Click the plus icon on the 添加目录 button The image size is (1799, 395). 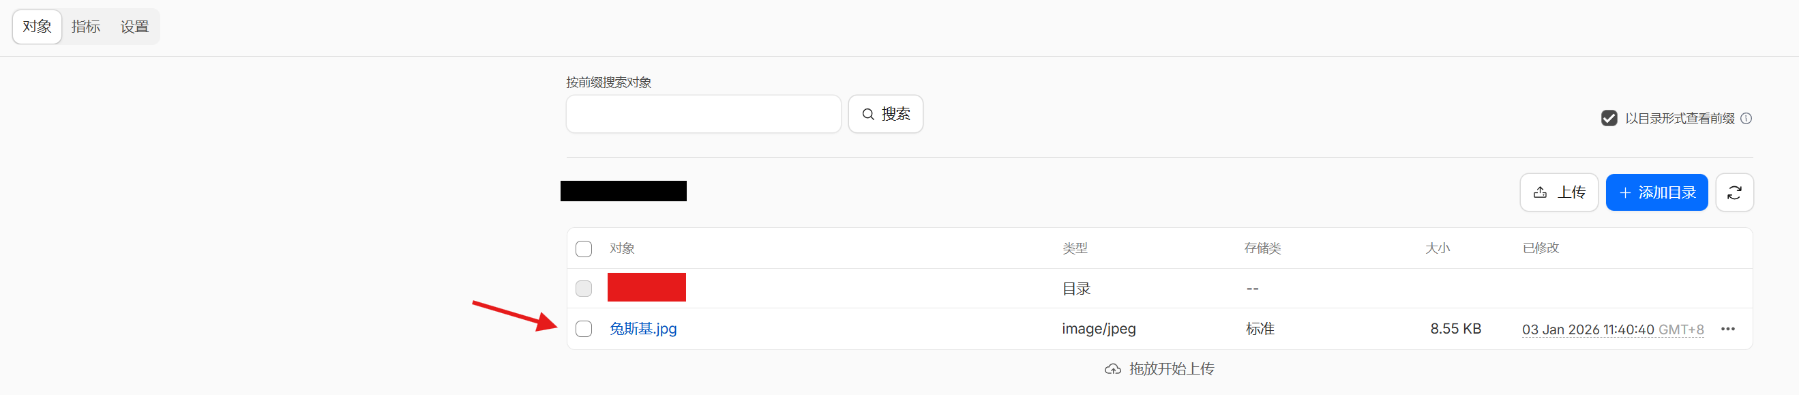point(1625,192)
